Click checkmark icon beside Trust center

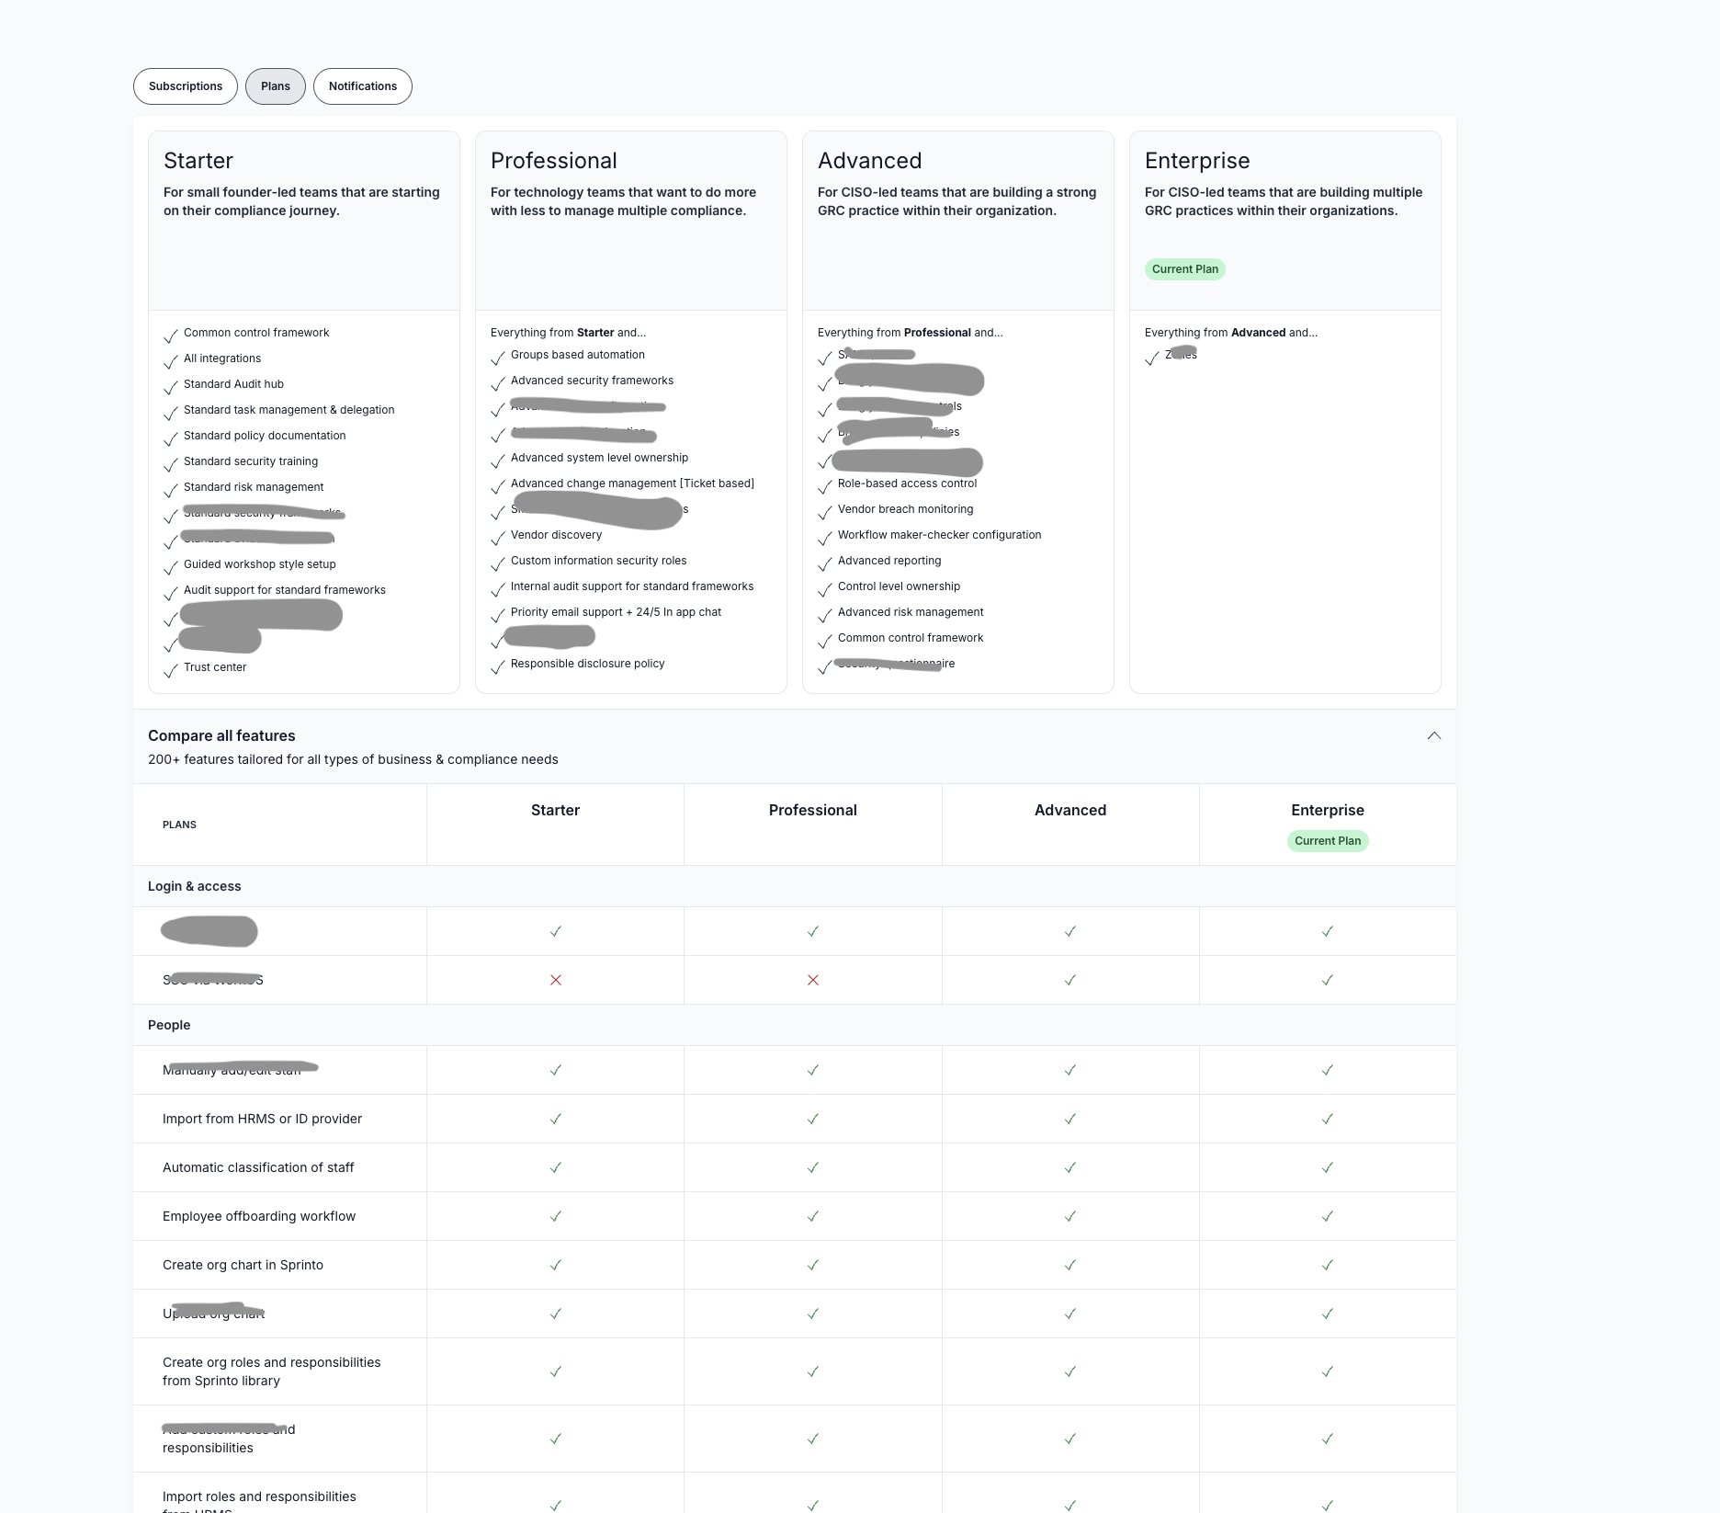pos(171,670)
